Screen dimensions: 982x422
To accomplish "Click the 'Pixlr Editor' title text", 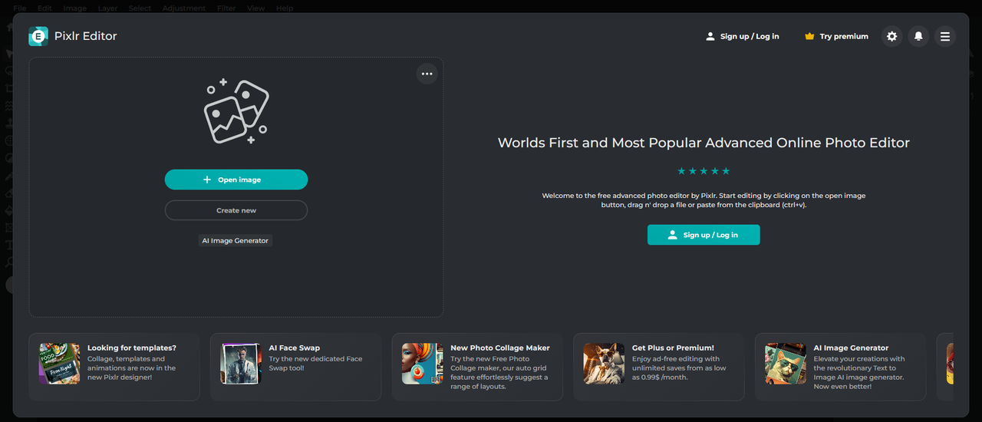I will pos(86,36).
